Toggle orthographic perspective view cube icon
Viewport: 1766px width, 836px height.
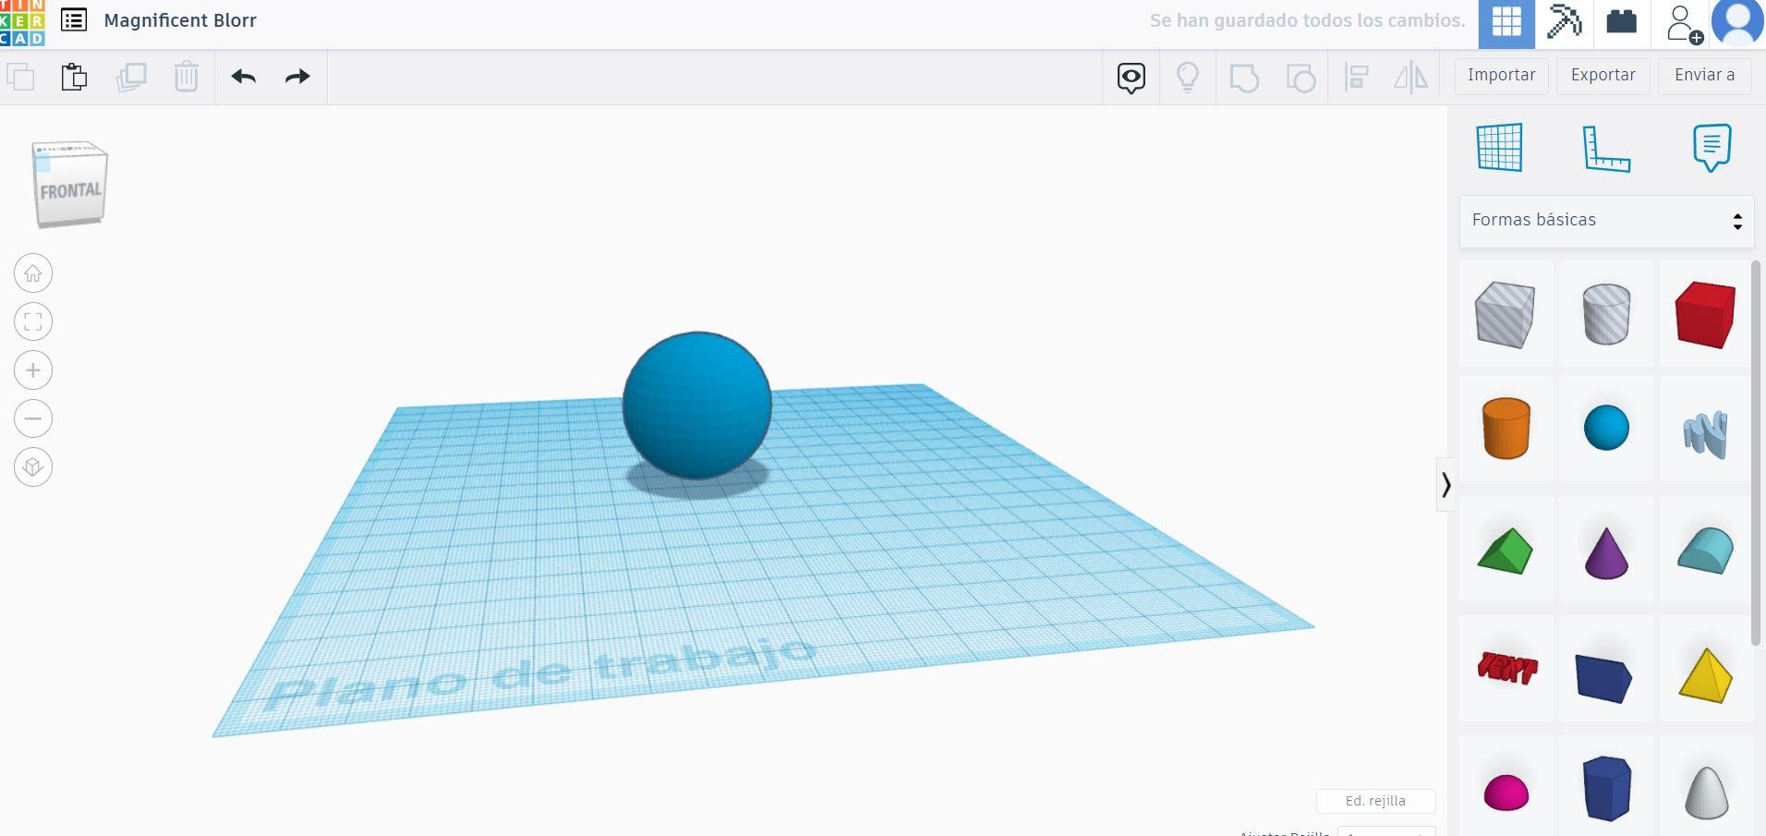tap(33, 467)
